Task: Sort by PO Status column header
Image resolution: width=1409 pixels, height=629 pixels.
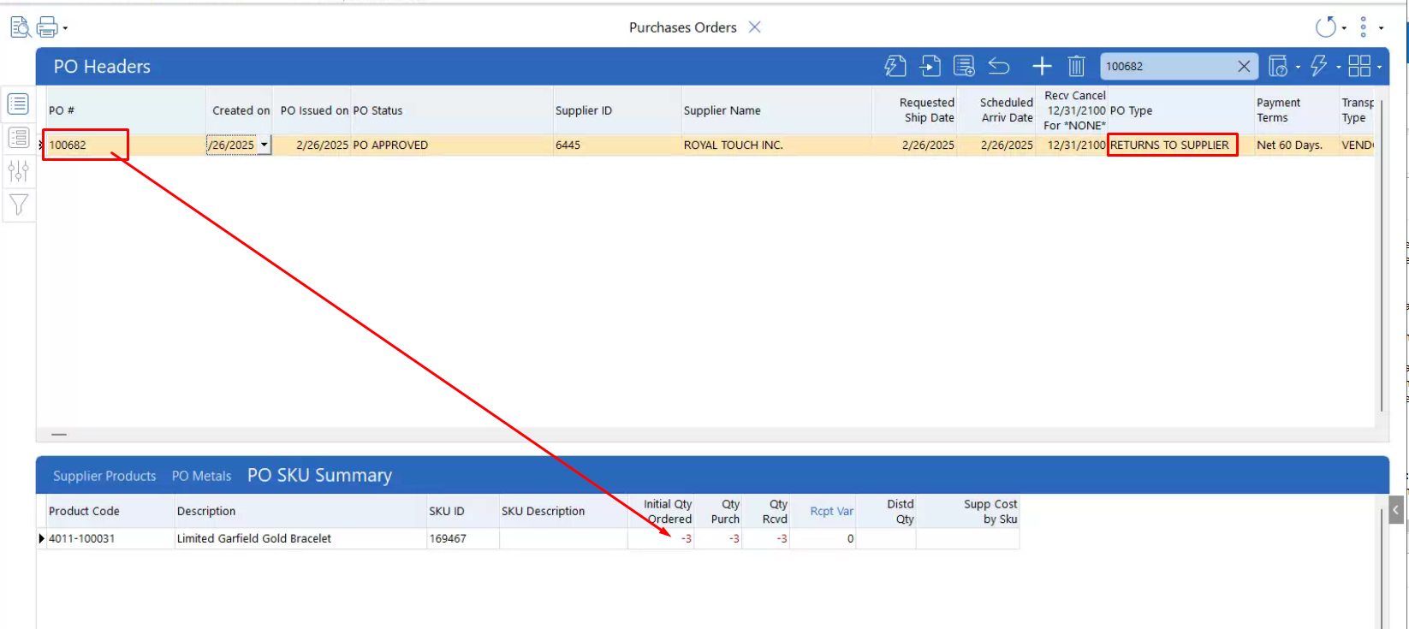Action: 452,110
